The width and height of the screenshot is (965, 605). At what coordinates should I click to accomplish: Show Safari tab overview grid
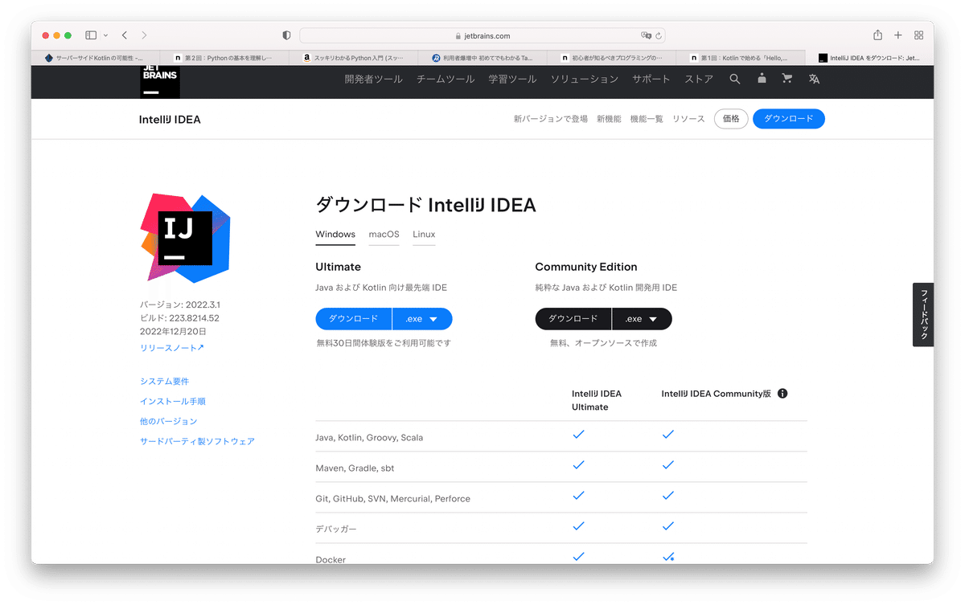click(x=918, y=35)
